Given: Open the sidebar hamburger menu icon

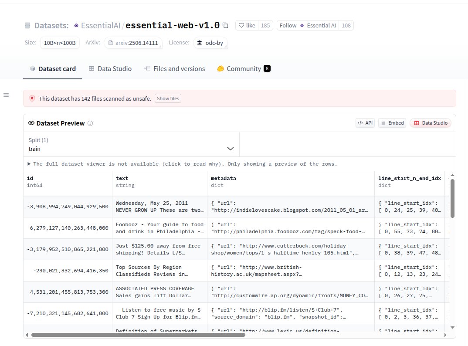Looking at the screenshot, I should click(6, 95).
